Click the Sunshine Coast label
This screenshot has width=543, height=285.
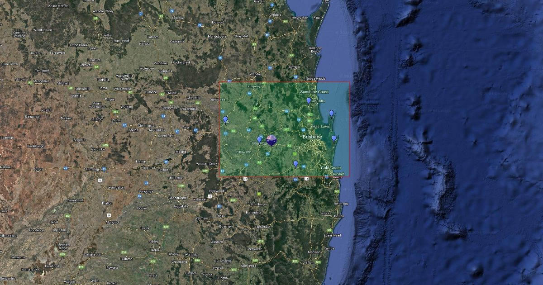click(314, 92)
